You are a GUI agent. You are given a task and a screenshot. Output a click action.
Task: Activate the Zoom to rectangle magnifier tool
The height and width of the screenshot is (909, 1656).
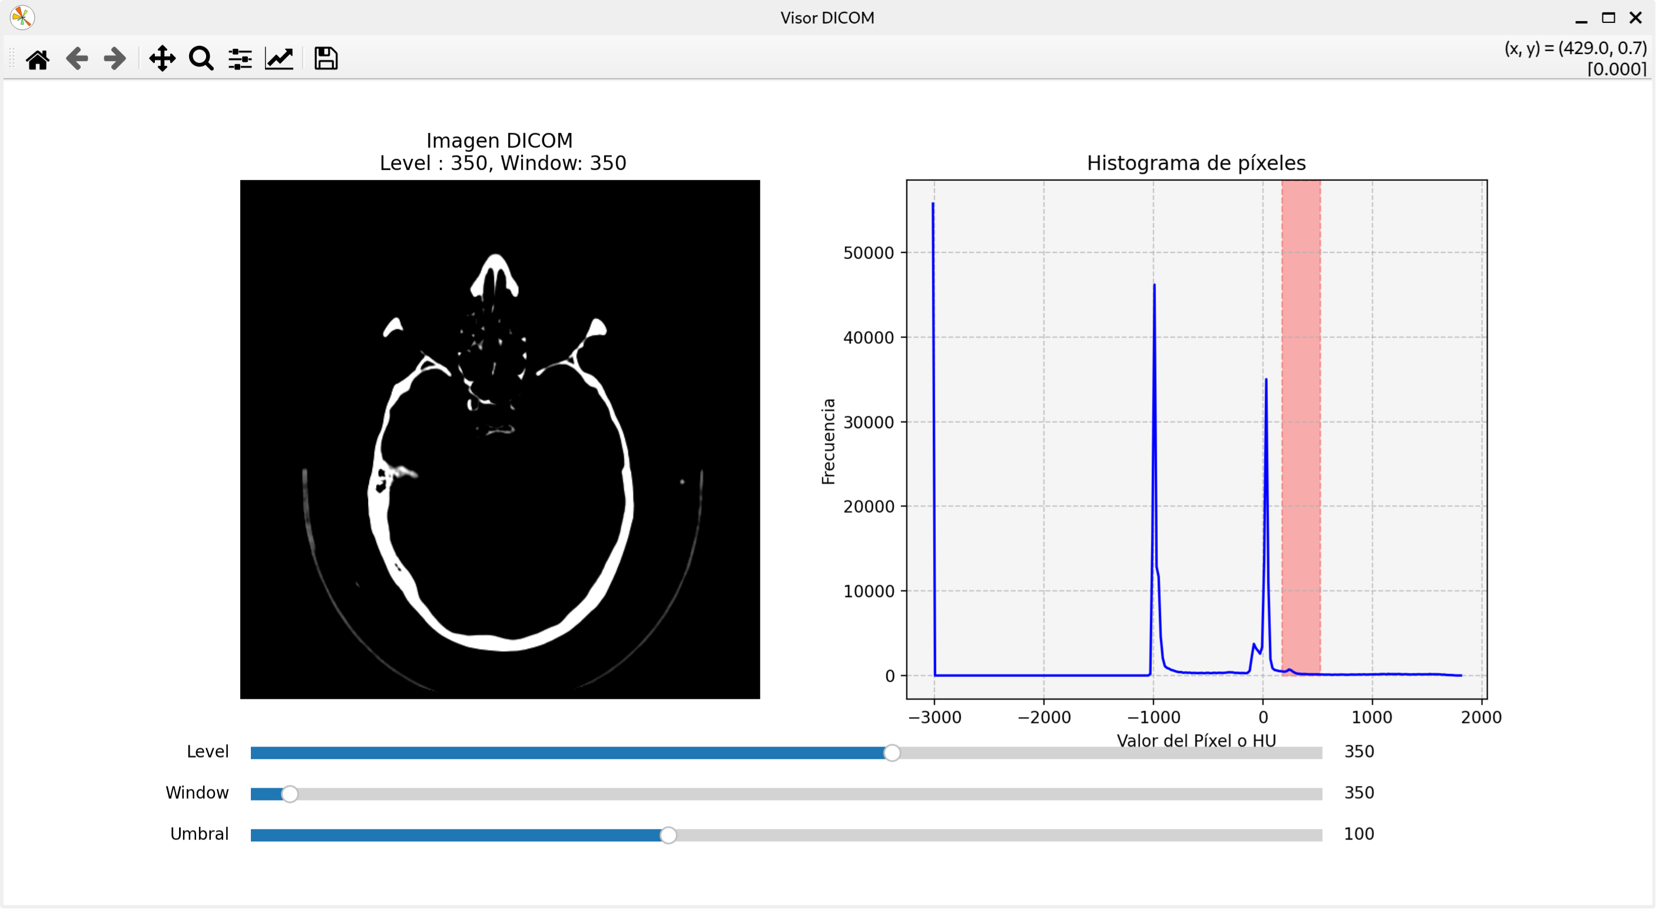pos(201,59)
